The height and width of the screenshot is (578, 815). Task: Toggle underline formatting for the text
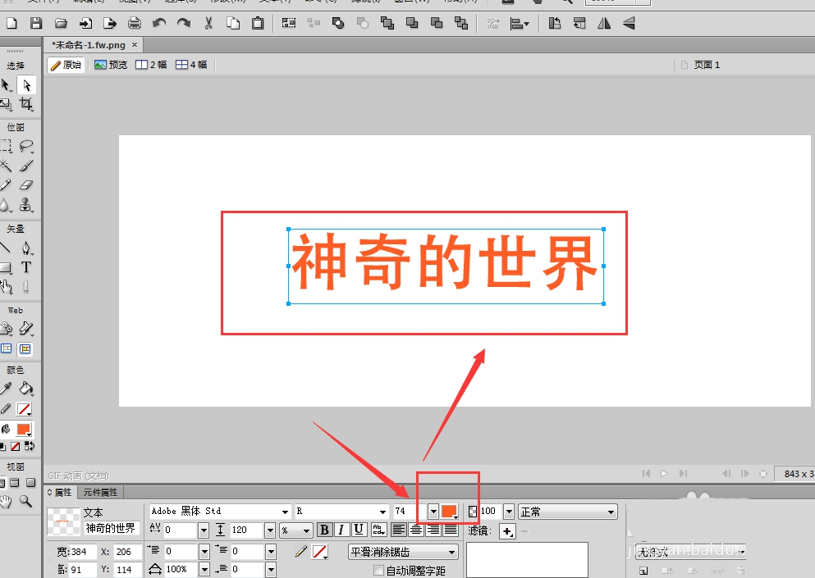[x=357, y=530]
